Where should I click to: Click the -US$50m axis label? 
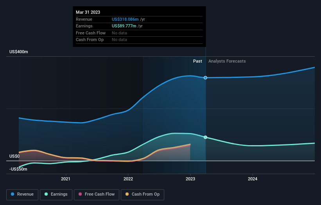click(18, 169)
